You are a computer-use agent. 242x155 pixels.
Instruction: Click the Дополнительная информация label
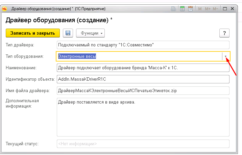22,104
